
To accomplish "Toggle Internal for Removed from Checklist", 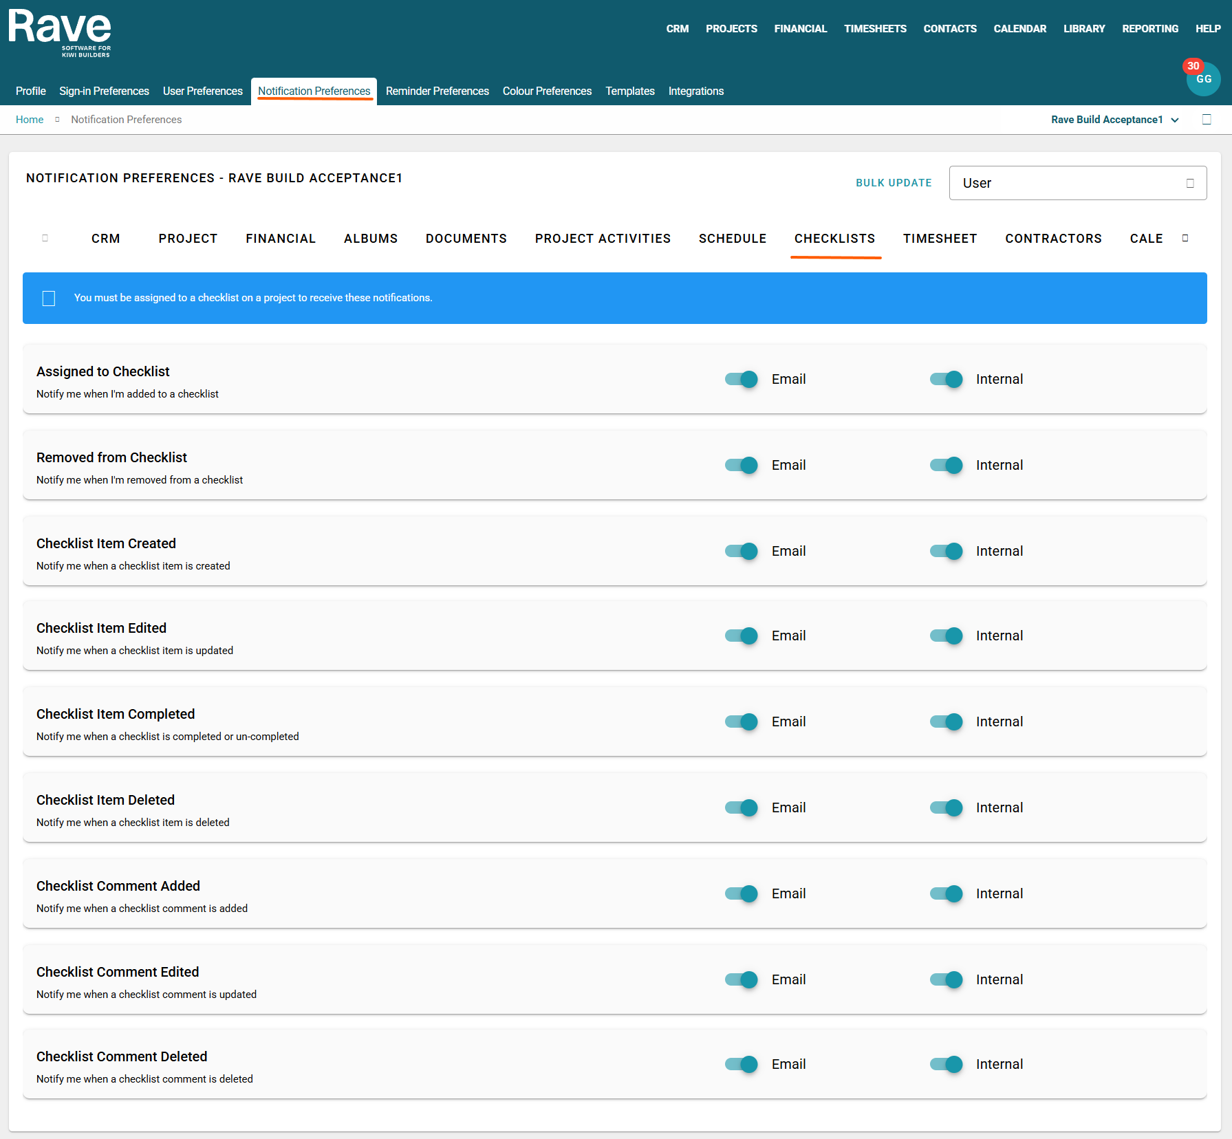I will [x=947, y=465].
